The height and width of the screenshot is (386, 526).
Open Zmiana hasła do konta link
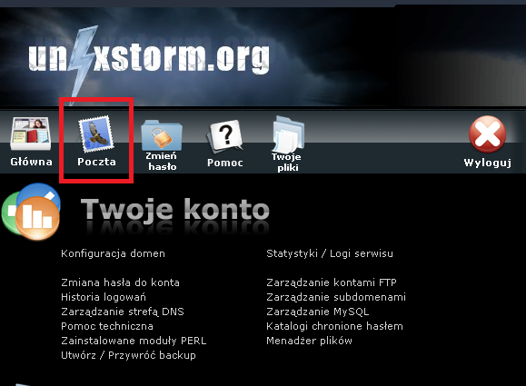(120, 282)
